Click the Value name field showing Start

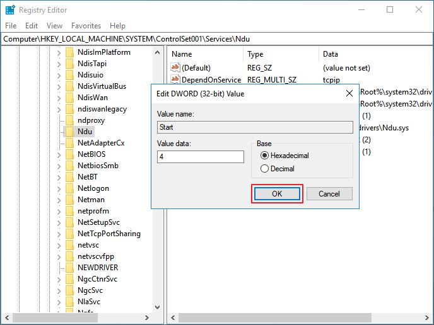[255, 127]
